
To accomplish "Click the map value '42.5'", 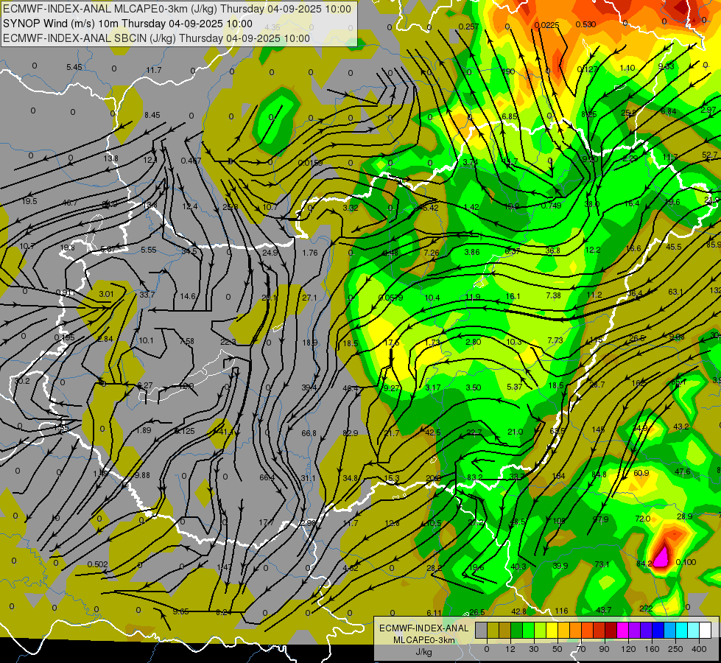I will pos(433,432).
